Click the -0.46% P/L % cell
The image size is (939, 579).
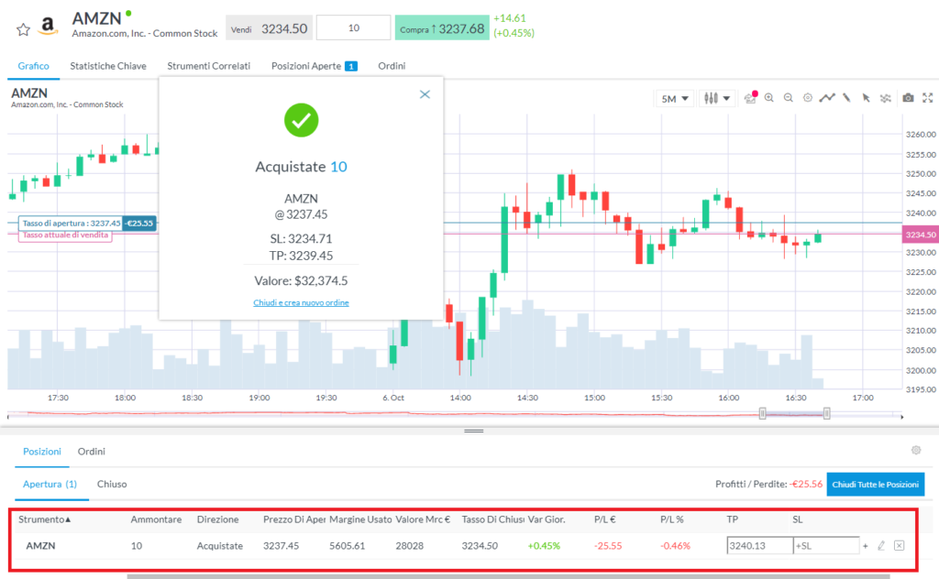pyautogui.click(x=675, y=545)
